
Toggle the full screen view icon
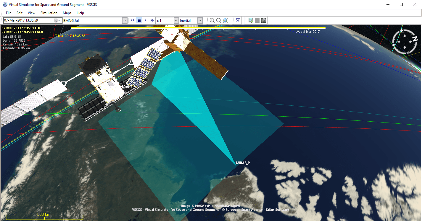238,20
